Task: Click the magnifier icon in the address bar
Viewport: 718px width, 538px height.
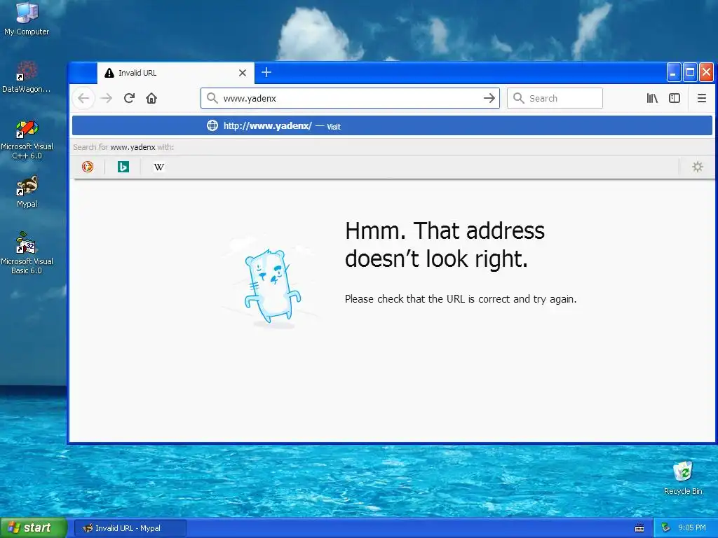Action: [212, 98]
